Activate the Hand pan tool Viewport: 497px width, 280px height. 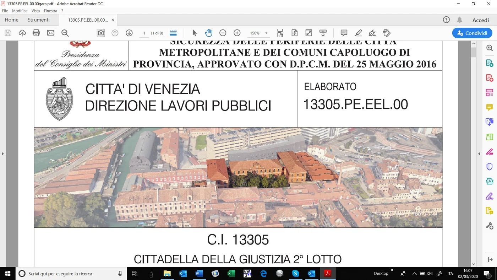(x=208, y=33)
